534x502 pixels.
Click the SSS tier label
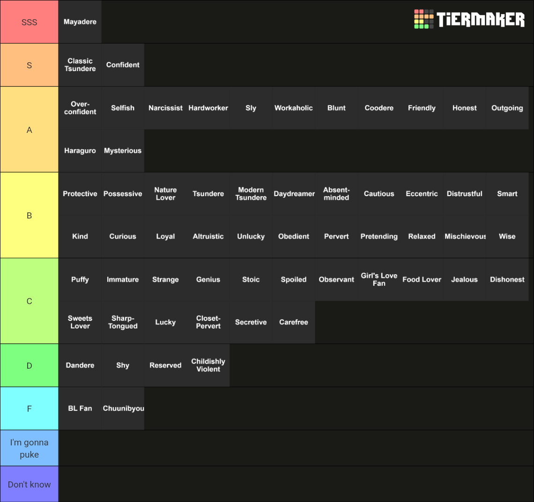pos(30,22)
